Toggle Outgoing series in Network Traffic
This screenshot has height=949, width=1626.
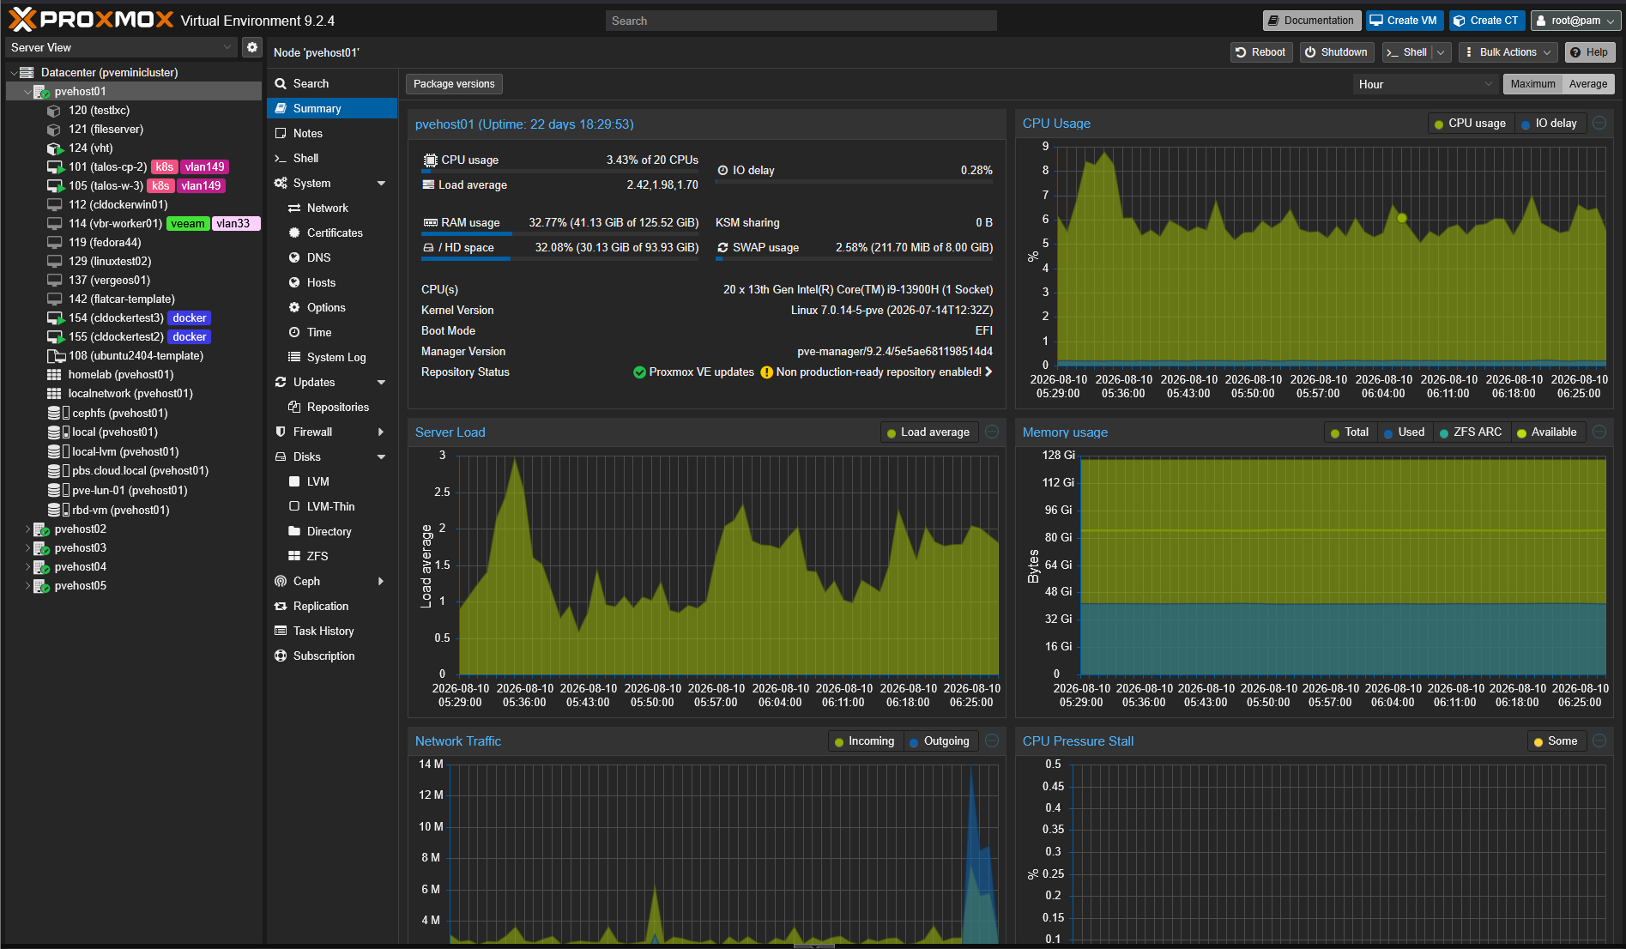pos(940,741)
